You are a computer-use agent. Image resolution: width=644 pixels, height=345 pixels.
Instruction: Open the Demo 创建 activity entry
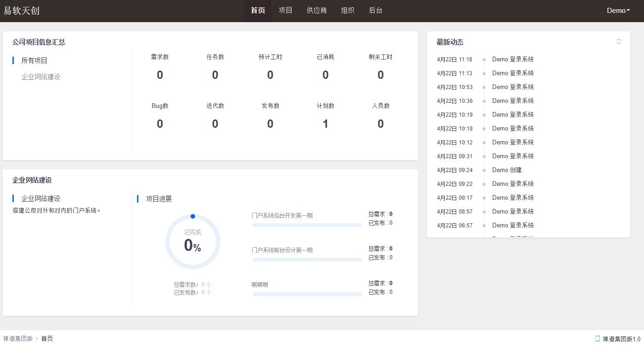click(507, 170)
